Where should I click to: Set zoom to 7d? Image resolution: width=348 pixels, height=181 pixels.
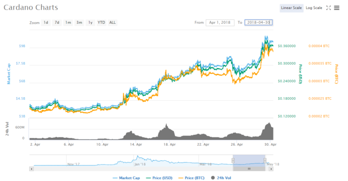[57, 23]
